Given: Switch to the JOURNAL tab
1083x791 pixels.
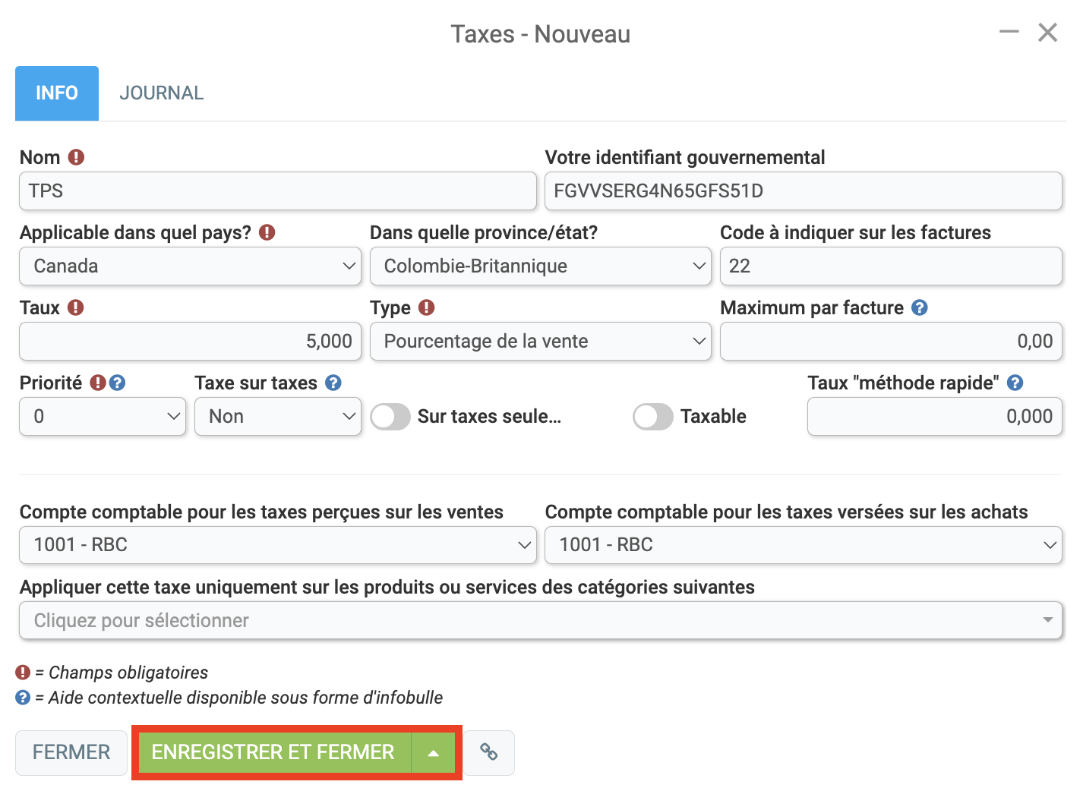Looking at the screenshot, I should click(x=161, y=93).
